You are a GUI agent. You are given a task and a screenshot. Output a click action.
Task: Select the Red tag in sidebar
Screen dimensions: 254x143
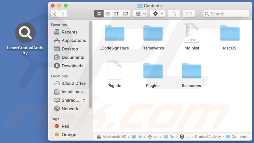[x=65, y=126]
